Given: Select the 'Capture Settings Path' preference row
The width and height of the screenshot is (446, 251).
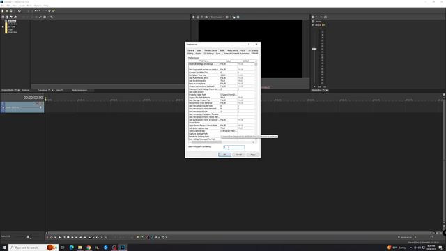Looking at the screenshot, I should (222, 134).
